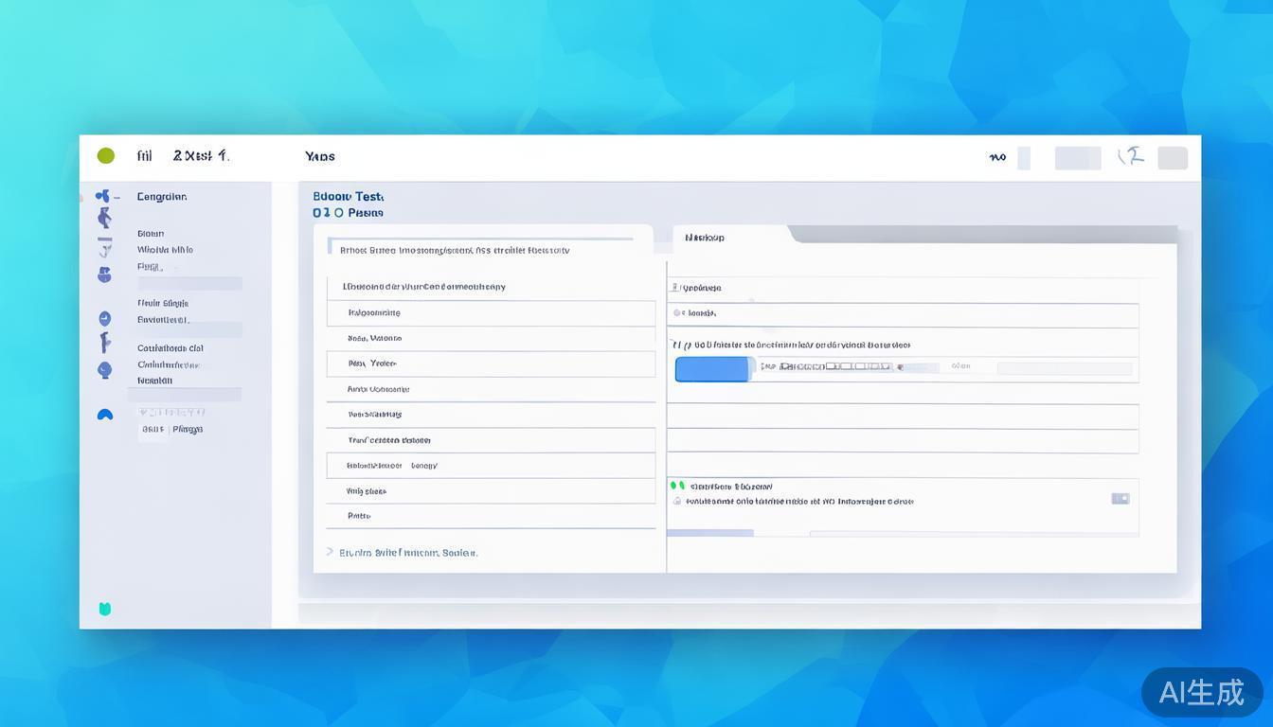Click the small gray icon in bottom-right panel row

pos(1121,498)
